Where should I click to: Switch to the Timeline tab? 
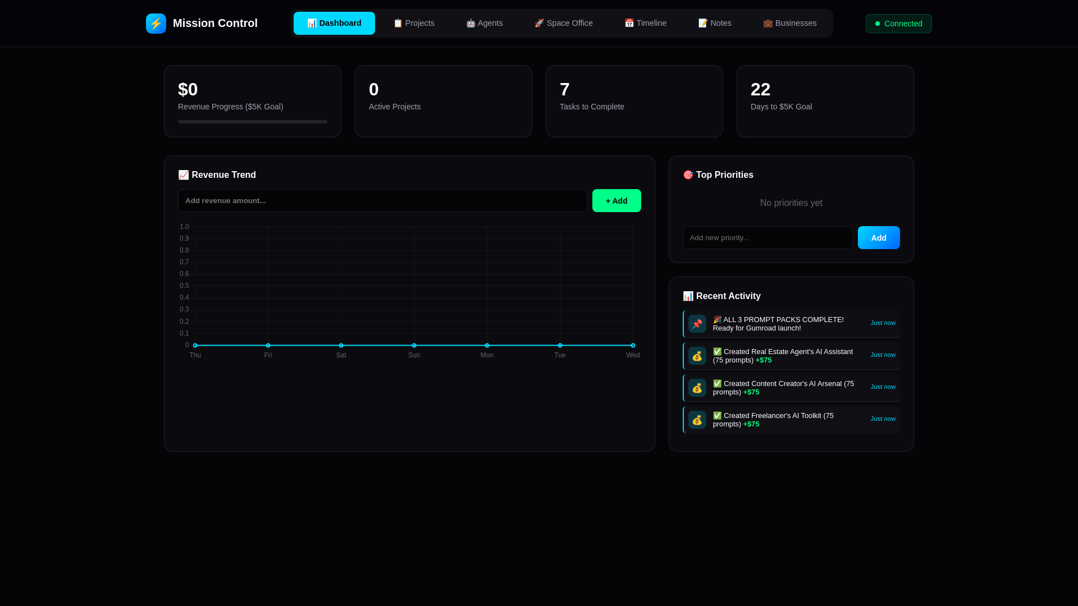tap(646, 23)
